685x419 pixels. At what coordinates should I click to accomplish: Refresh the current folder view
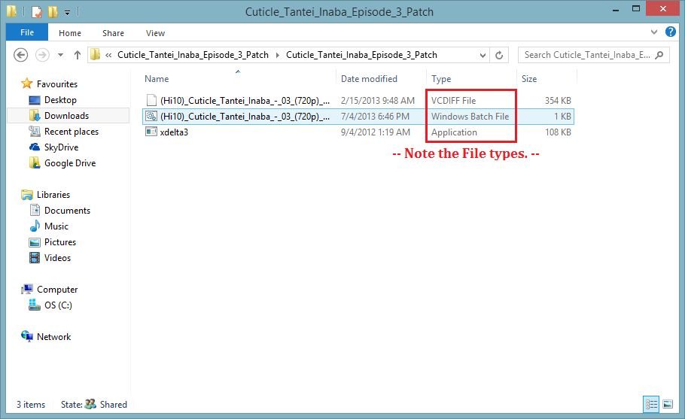pyautogui.click(x=499, y=55)
